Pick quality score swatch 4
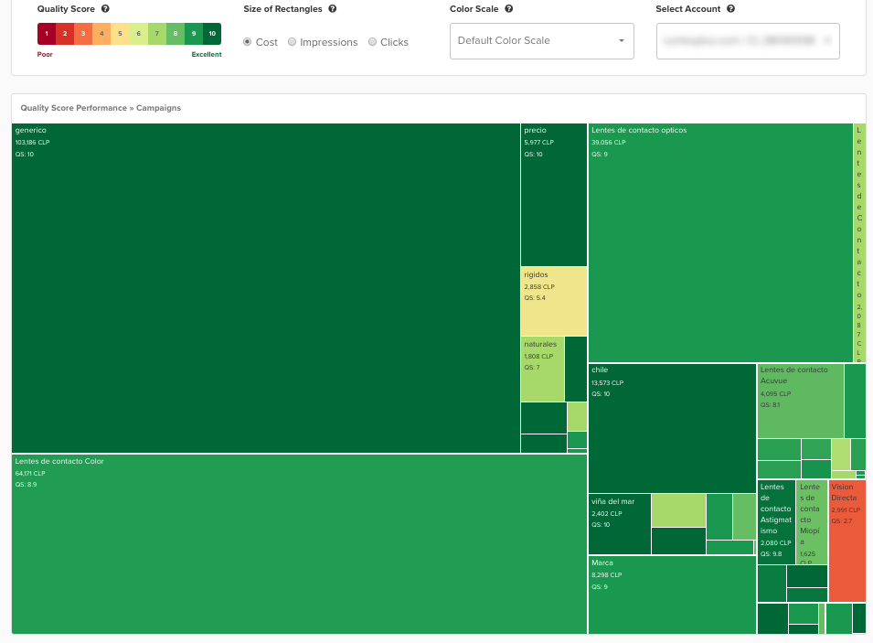Screen dimensions: 873x643 [101, 34]
